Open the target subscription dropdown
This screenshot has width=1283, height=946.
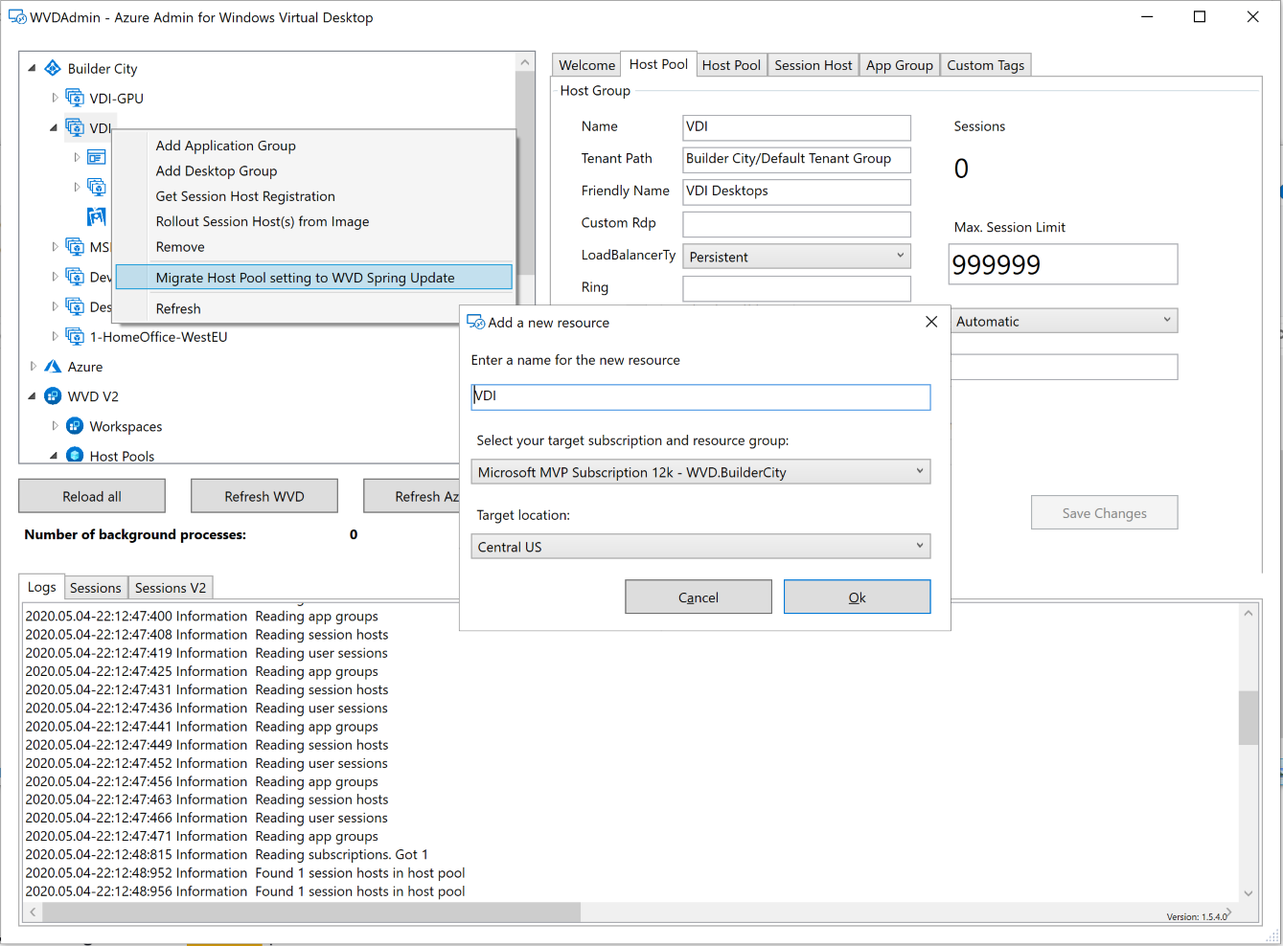click(x=700, y=472)
